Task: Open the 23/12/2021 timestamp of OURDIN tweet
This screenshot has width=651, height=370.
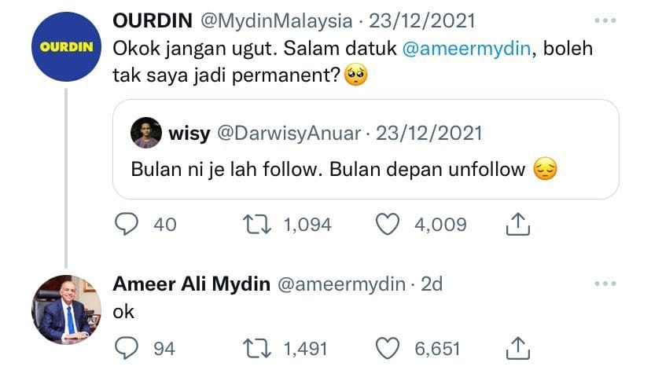Action: (x=422, y=20)
